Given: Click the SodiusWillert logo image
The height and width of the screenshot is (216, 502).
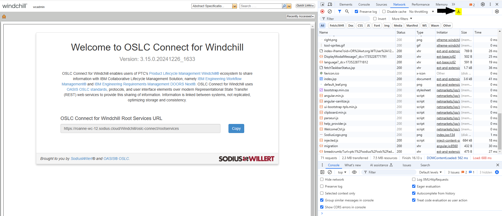Looking at the screenshot, I should (x=247, y=159).
